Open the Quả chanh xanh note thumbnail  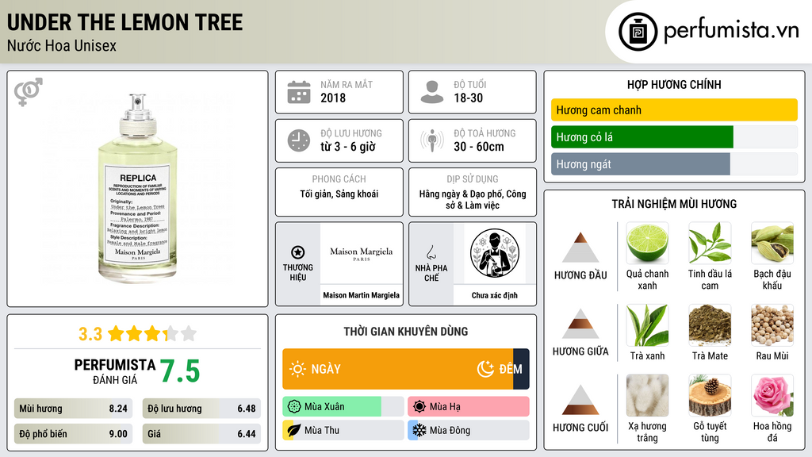click(x=647, y=243)
